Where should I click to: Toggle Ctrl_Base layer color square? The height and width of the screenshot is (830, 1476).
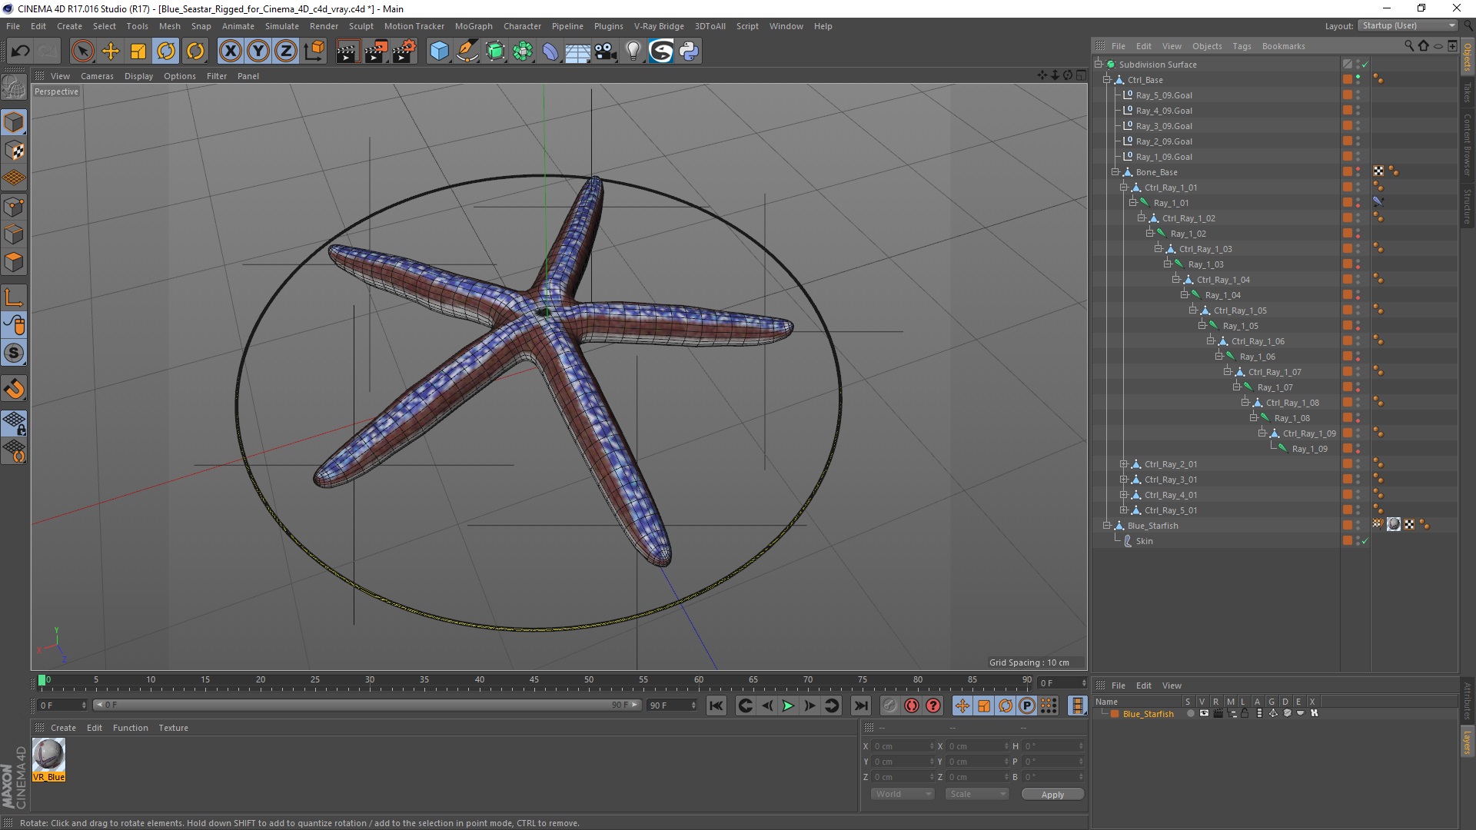click(1348, 79)
